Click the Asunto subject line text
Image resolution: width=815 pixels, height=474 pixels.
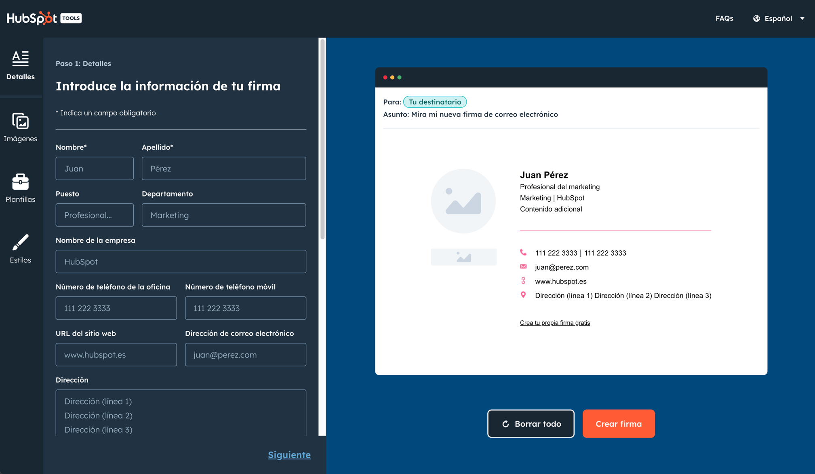pos(470,114)
